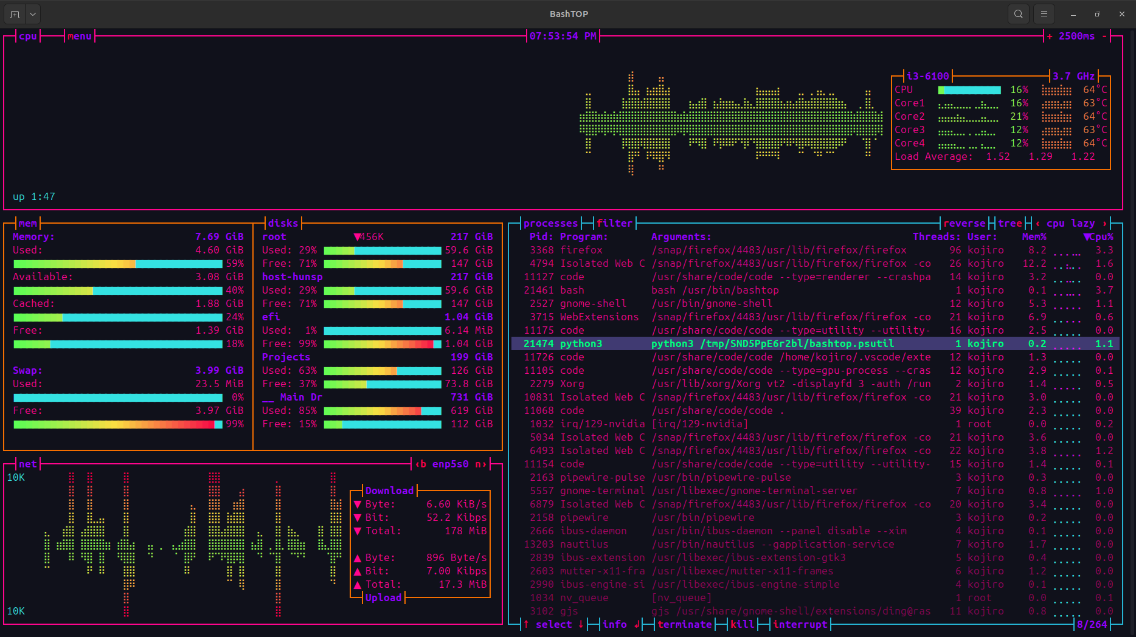This screenshot has width=1136, height=637.
Task: Increase update interval with plus sign
Action: point(1050,36)
